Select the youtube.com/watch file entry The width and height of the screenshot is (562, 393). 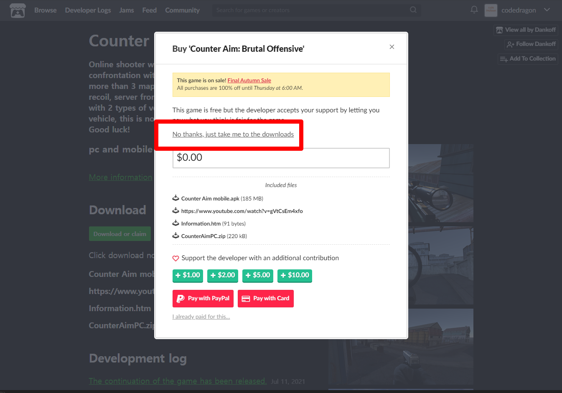click(242, 211)
